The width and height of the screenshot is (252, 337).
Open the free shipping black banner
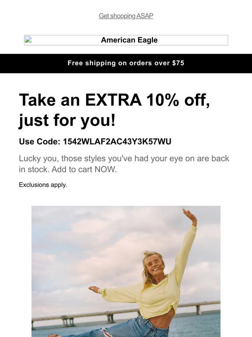click(x=126, y=64)
